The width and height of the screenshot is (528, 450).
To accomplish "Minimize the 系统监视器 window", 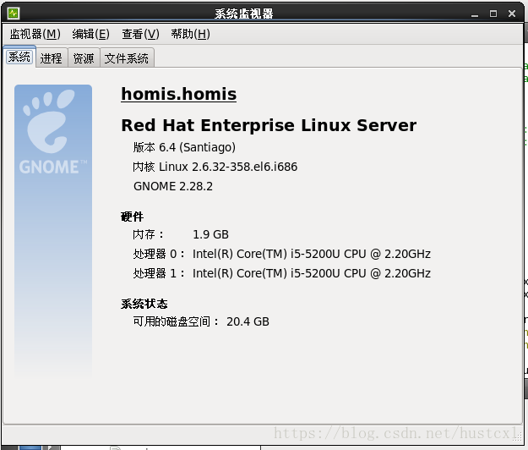I will (x=475, y=14).
